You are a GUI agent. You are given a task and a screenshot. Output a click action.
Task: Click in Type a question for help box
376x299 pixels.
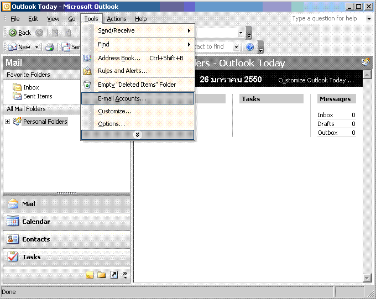click(x=328, y=18)
